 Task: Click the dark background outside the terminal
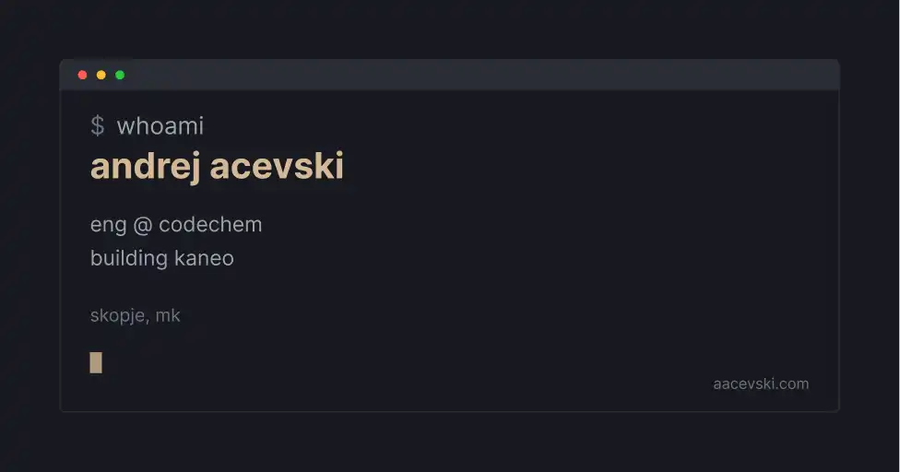click(461, 442)
